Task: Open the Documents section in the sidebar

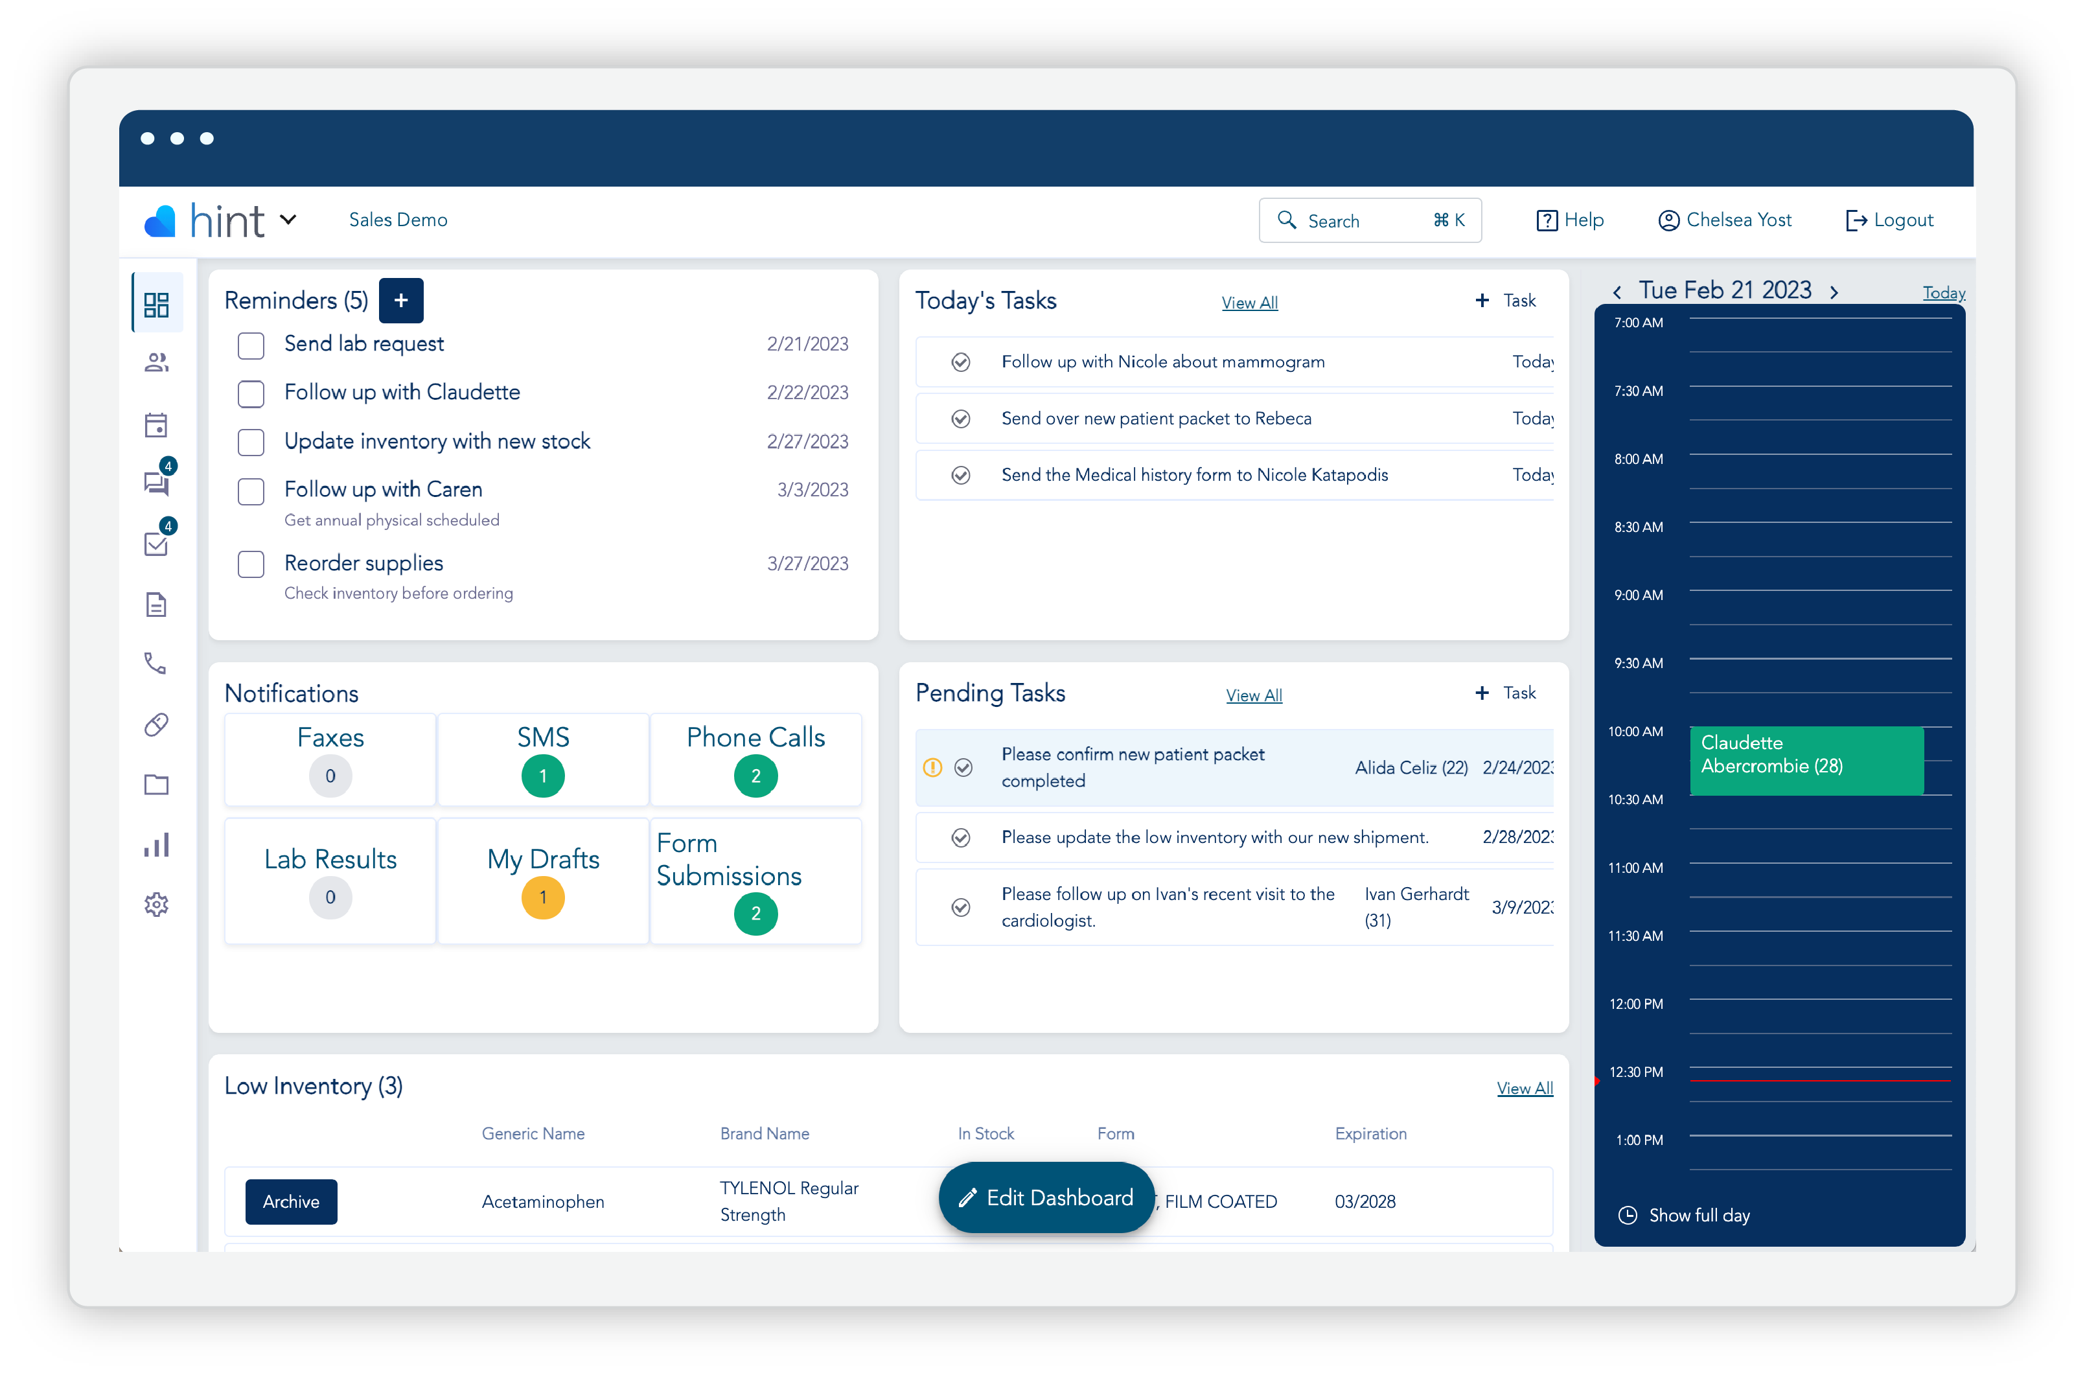Action: [x=156, y=604]
